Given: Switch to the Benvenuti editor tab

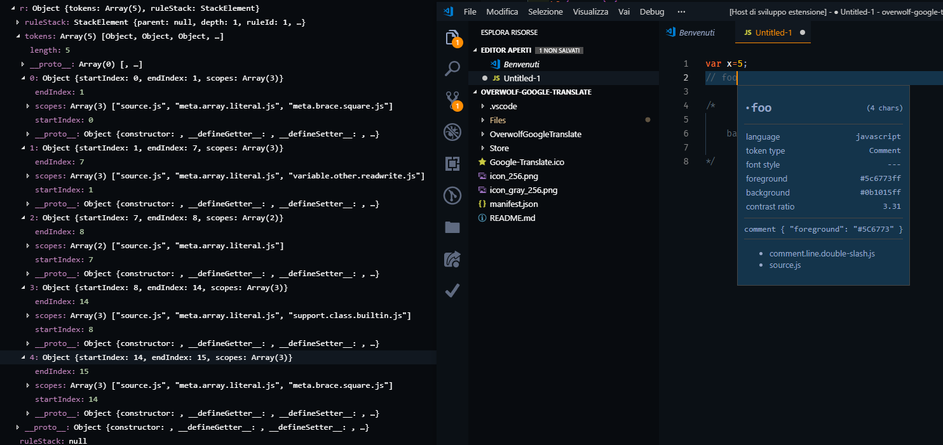Looking at the screenshot, I should [x=697, y=32].
